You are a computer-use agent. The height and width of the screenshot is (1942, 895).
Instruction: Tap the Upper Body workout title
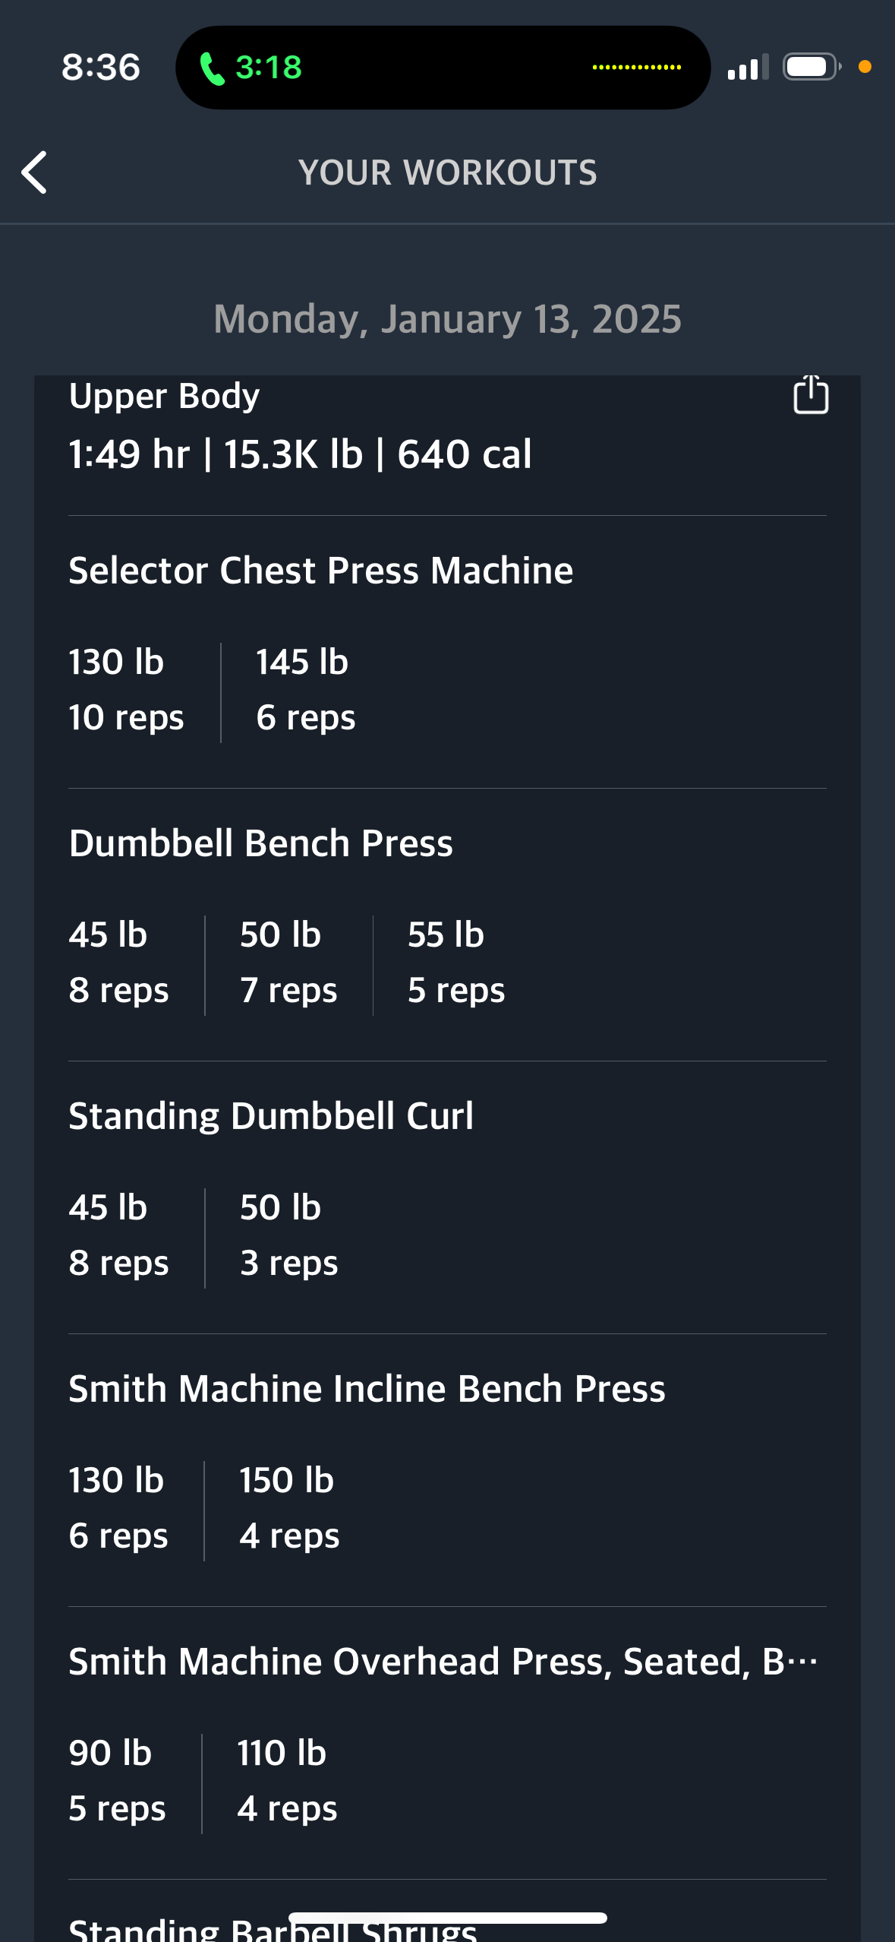pos(164,396)
